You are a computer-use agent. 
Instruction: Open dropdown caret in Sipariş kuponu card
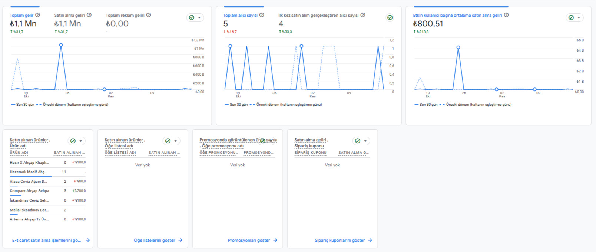[365, 141]
